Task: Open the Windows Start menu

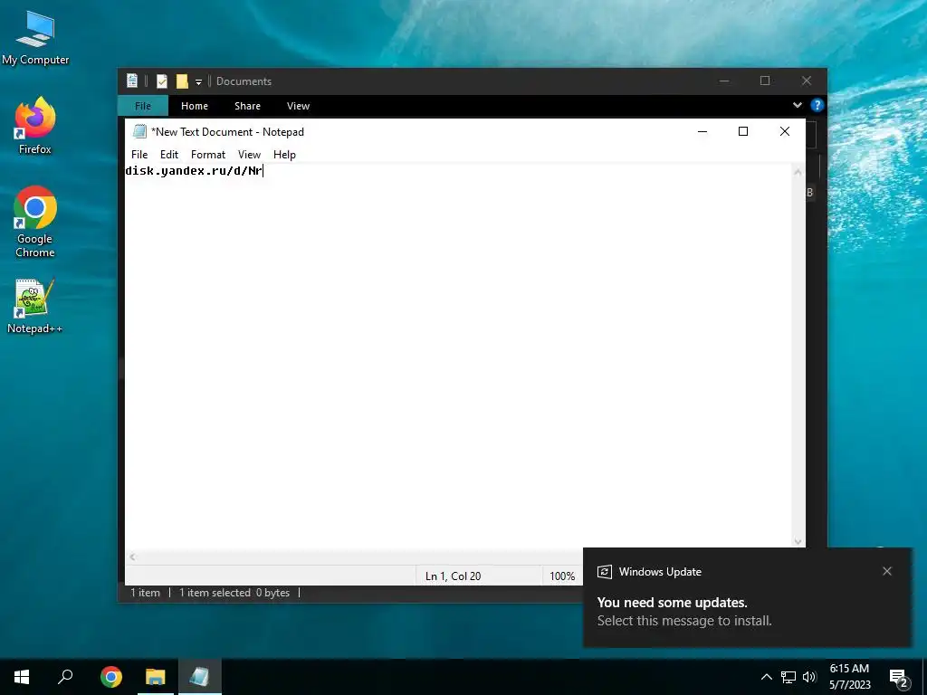Action: 22,677
